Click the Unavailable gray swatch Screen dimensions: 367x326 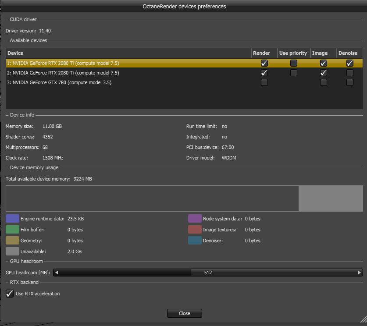pos(12,252)
